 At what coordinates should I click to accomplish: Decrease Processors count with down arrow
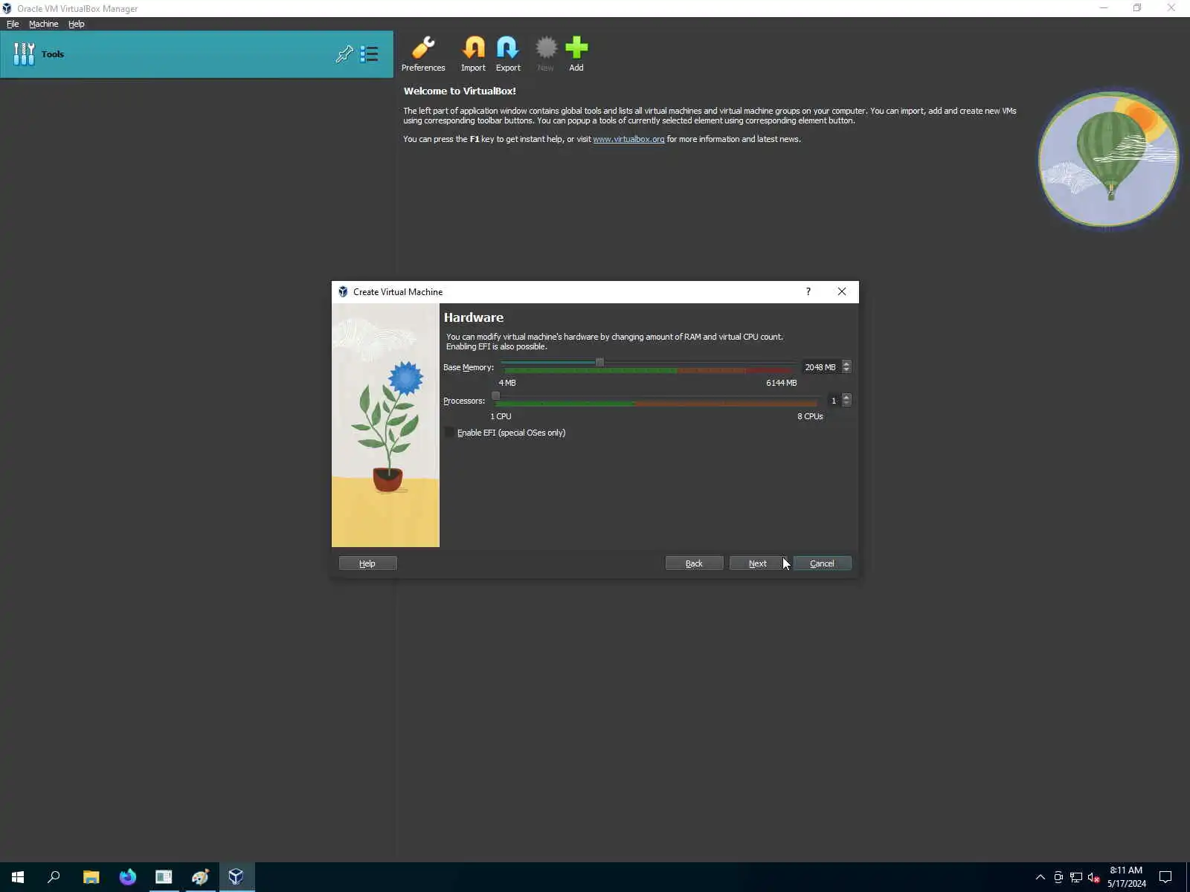click(846, 404)
